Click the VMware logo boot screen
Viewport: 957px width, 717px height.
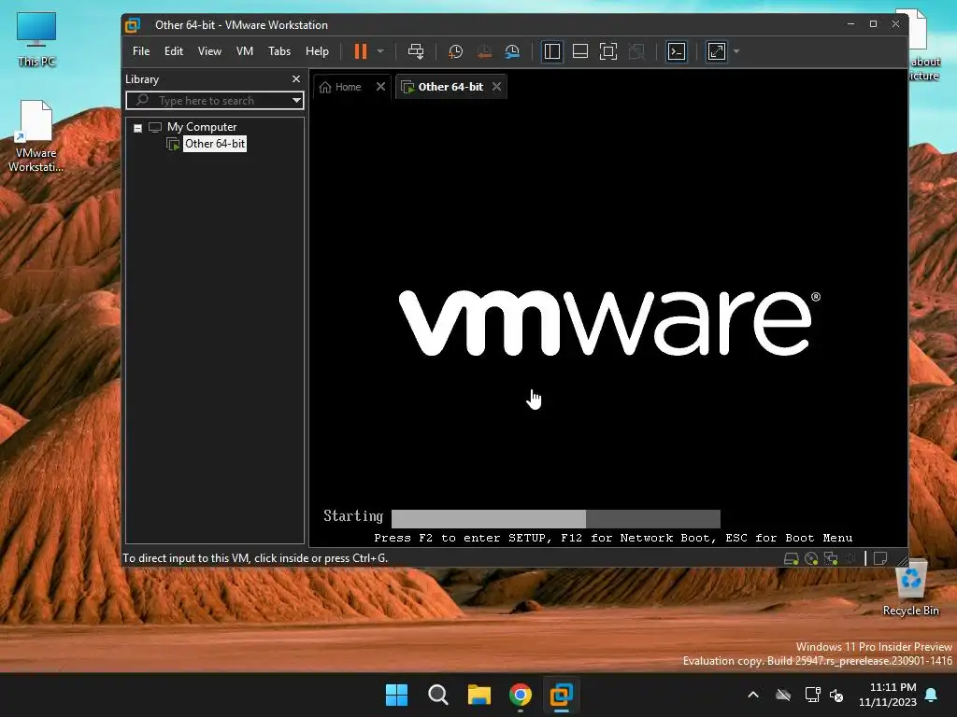[609, 323]
